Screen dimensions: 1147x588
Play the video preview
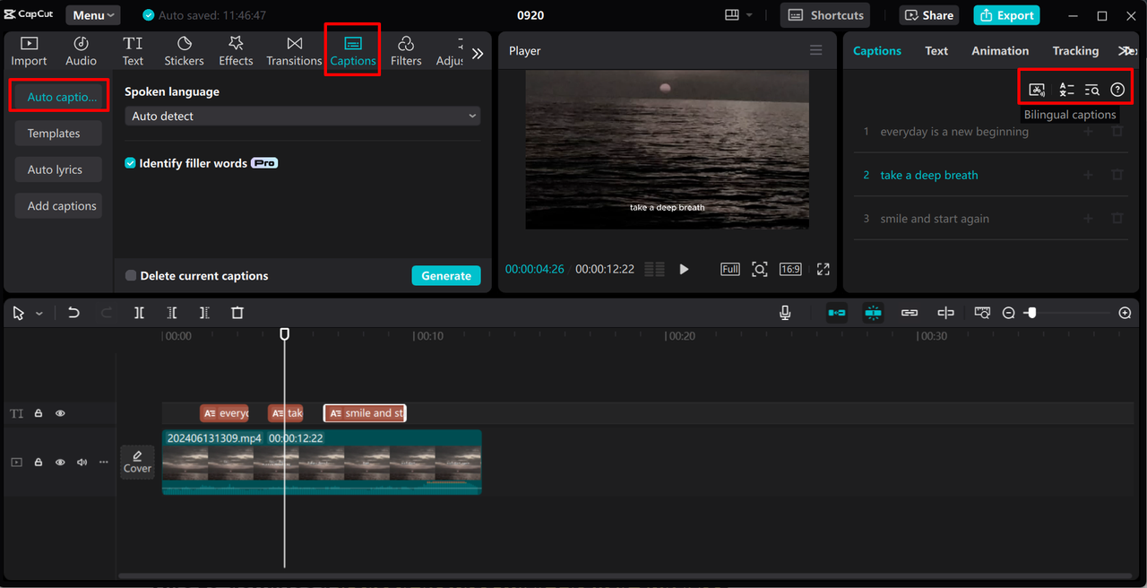684,269
